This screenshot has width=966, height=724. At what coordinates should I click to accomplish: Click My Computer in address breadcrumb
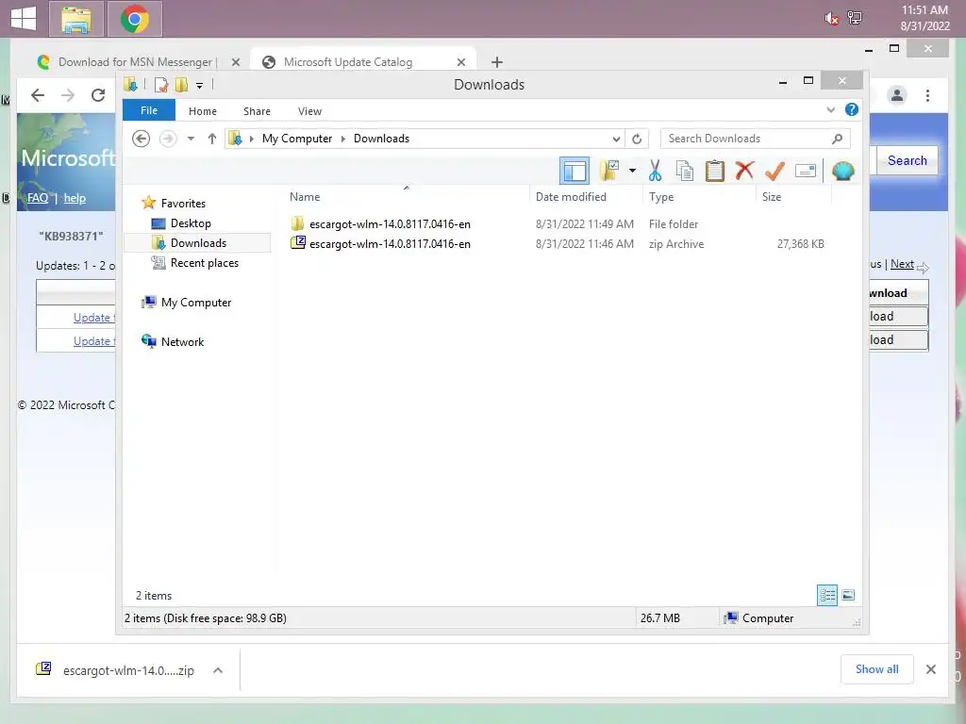point(297,139)
